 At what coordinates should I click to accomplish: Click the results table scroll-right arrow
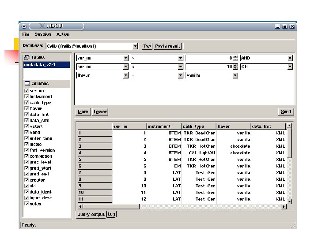point(284,206)
